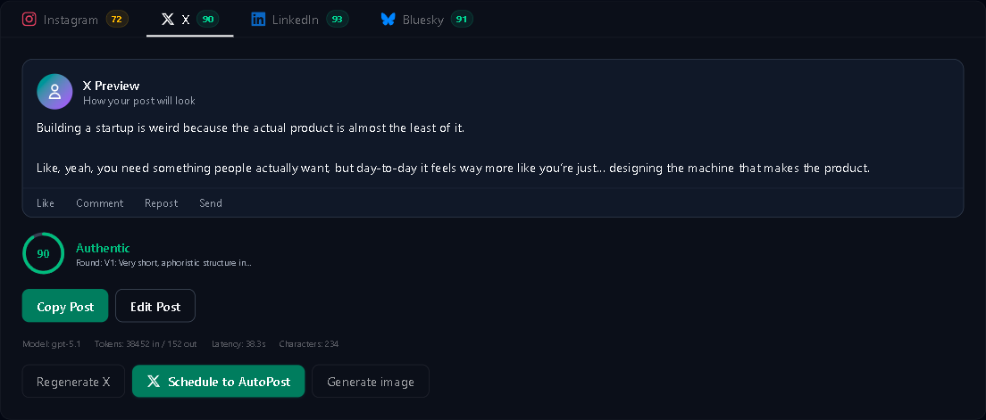Copy the post with Copy Post
This screenshot has height=420, width=986.
[x=65, y=306]
